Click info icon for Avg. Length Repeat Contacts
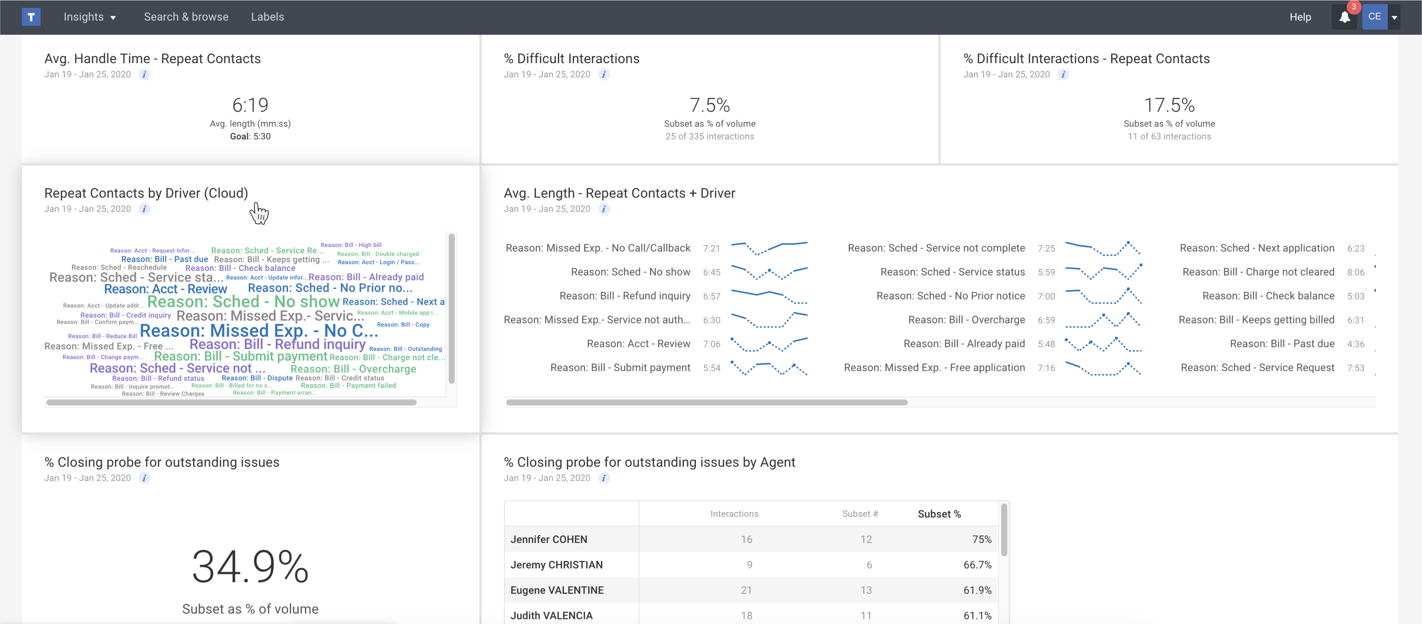This screenshot has height=624, width=1422. pyautogui.click(x=604, y=209)
